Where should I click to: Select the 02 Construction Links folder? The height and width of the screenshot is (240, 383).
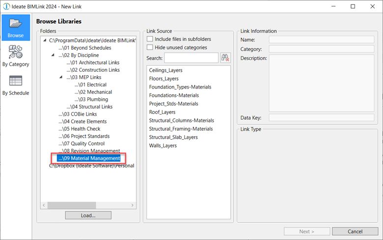click(93, 70)
